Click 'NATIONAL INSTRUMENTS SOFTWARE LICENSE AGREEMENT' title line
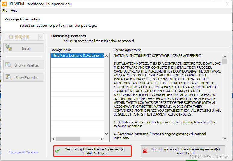 pos(157,56)
